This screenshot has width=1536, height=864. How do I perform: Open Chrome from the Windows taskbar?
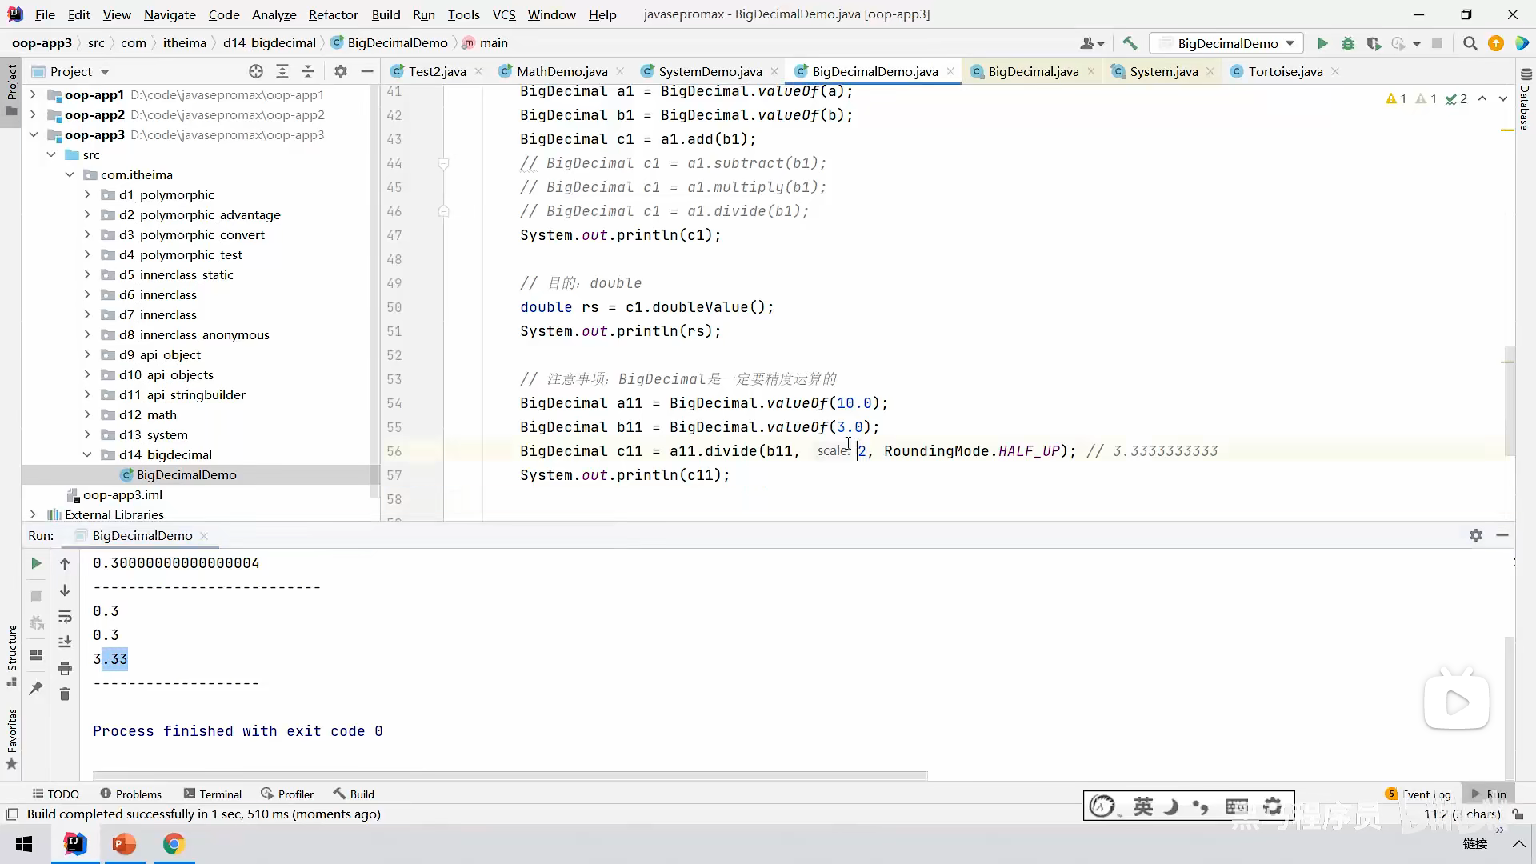tap(174, 844)
